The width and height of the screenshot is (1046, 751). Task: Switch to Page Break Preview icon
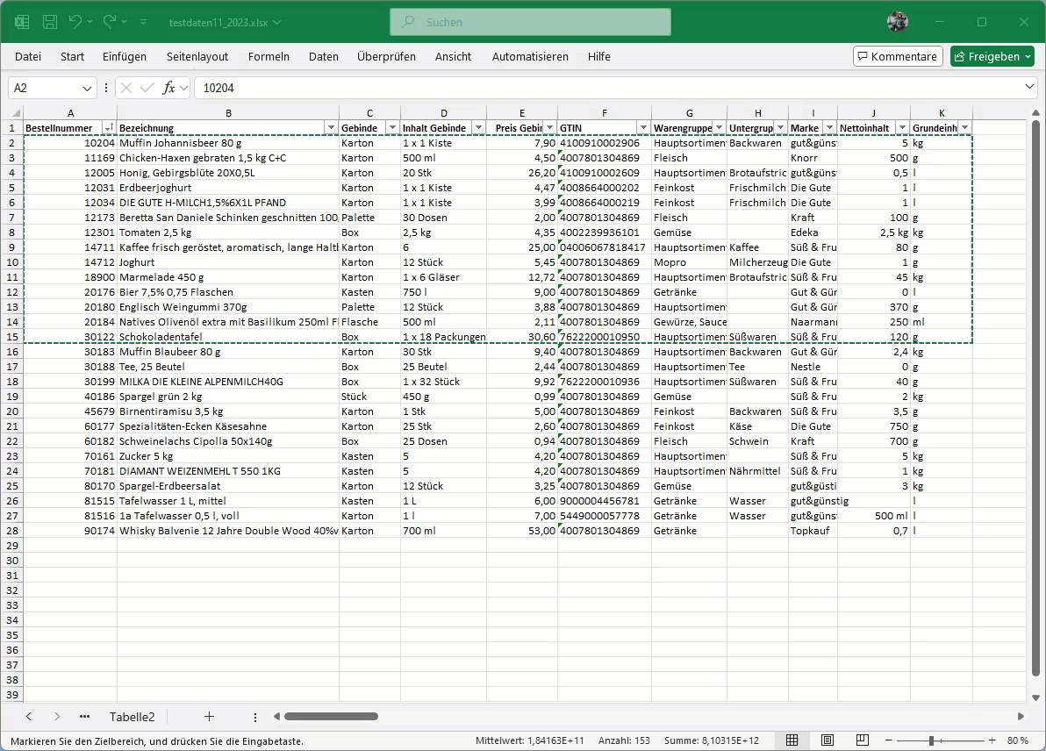point(862,740)
